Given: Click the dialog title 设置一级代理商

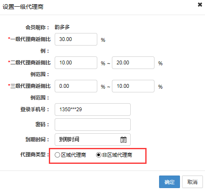Looking at the screenshot, I should pyautogui.click(x=23, y=7).
